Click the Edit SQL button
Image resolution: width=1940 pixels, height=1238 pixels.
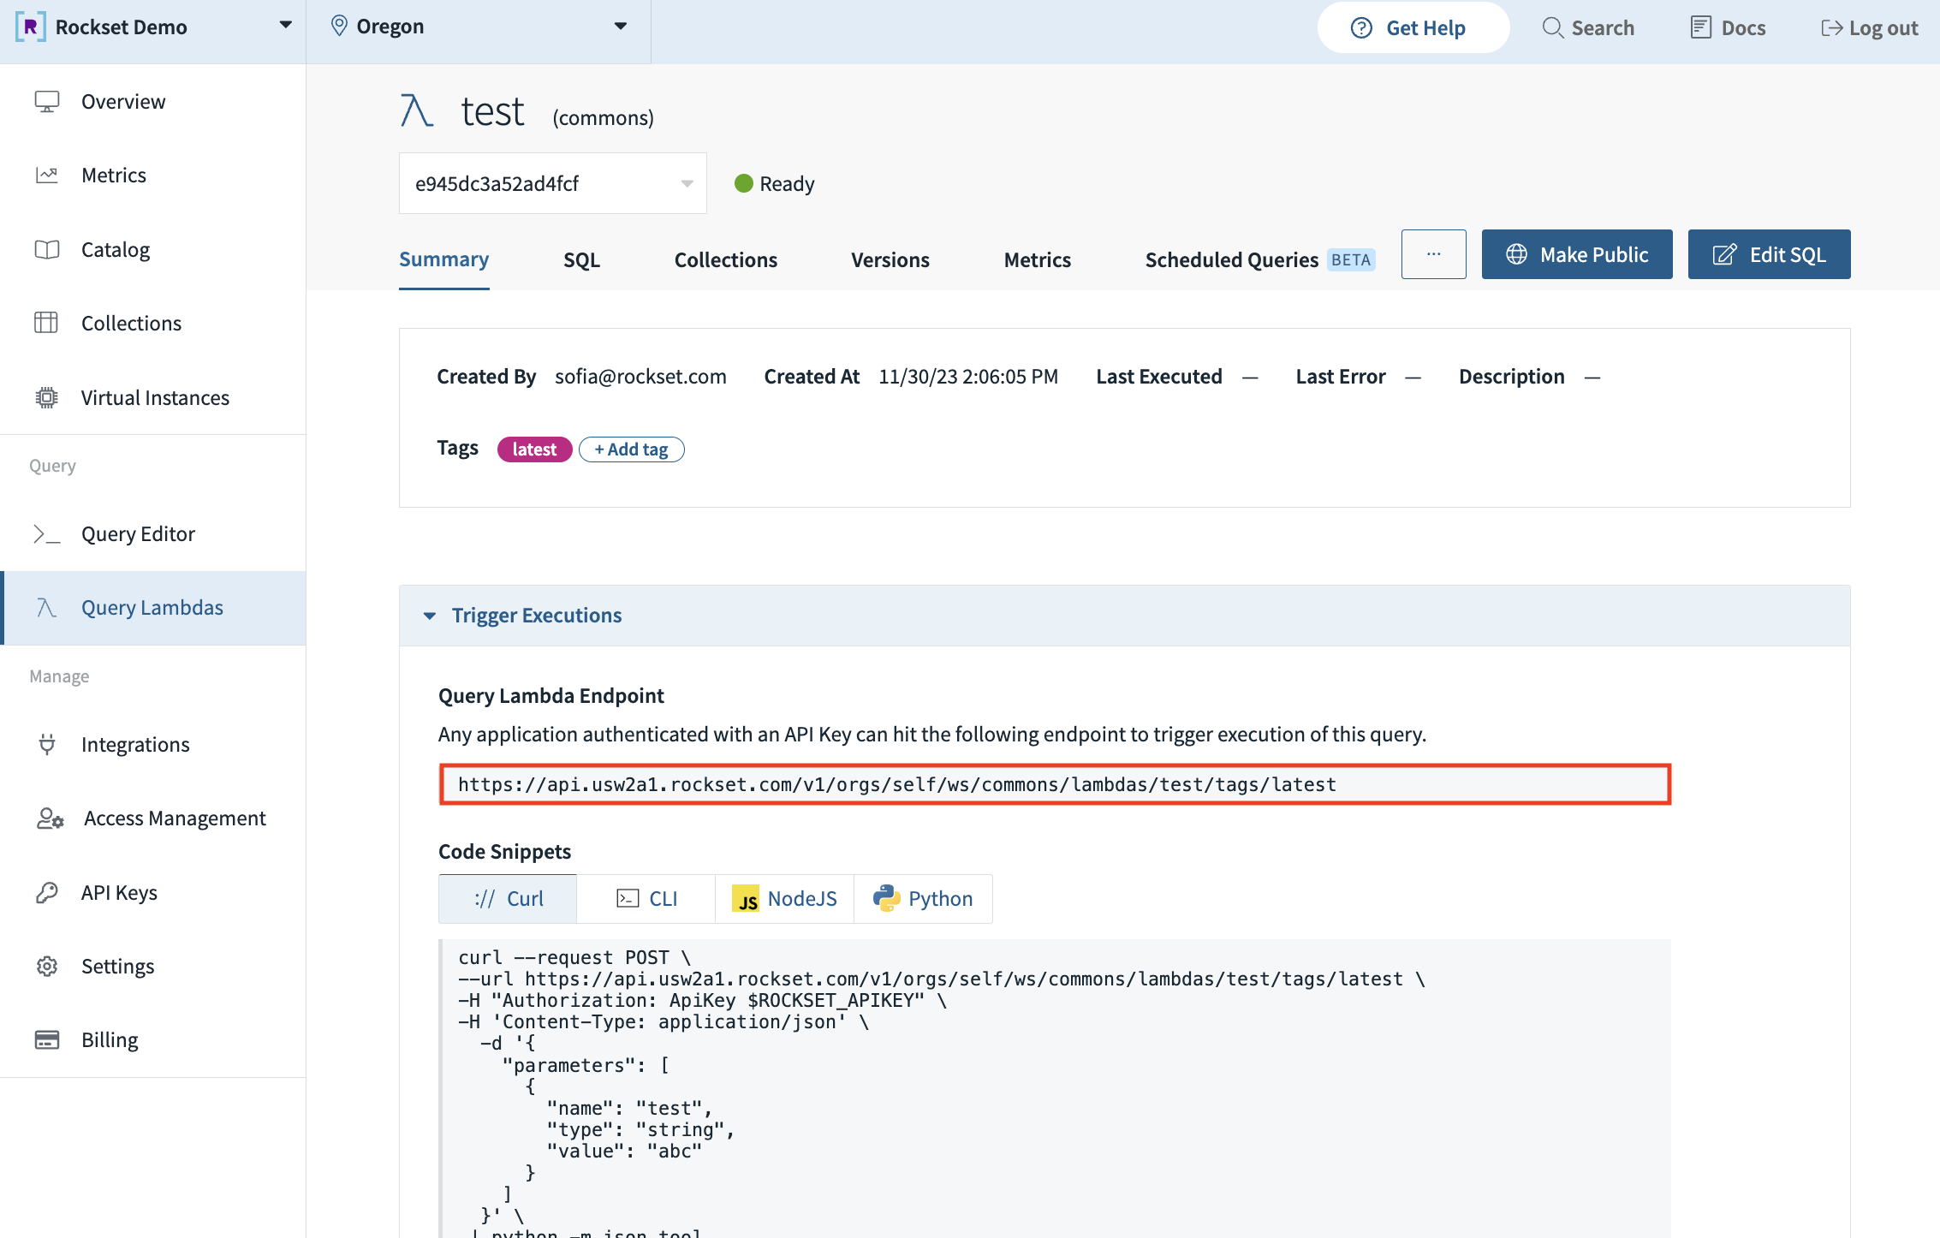(1769, 254)
